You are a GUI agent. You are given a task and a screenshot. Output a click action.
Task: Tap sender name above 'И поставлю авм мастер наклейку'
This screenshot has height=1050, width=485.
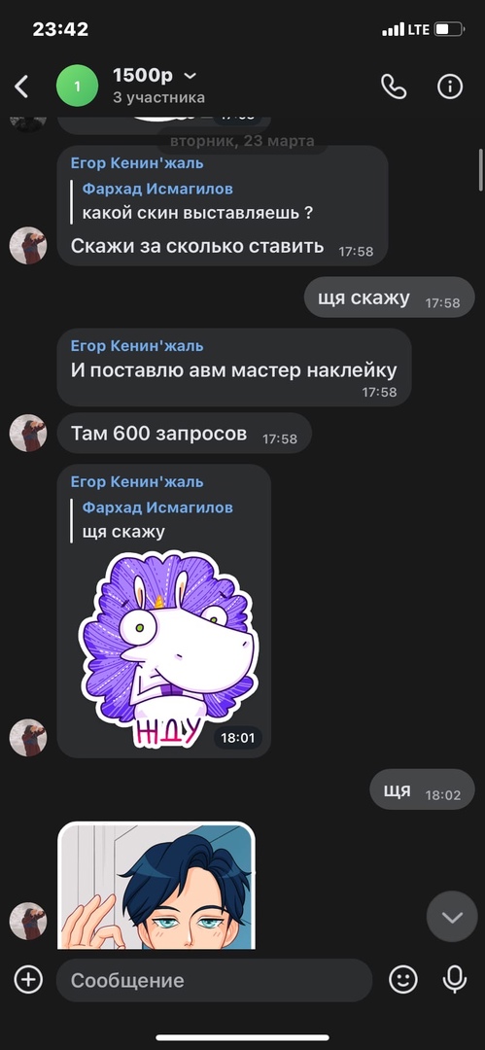137,345
